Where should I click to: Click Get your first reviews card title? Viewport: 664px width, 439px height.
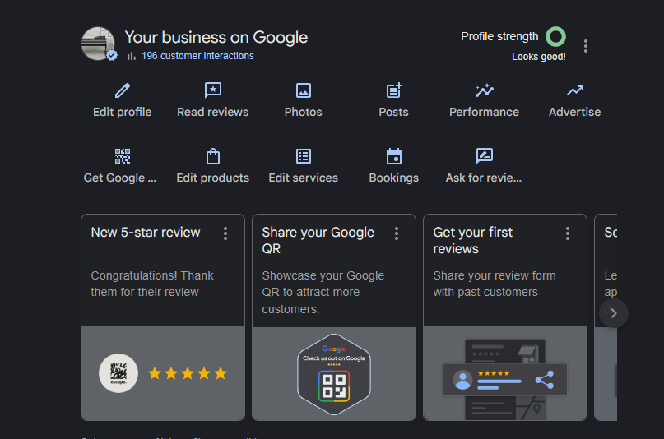(x=472, y=240)
